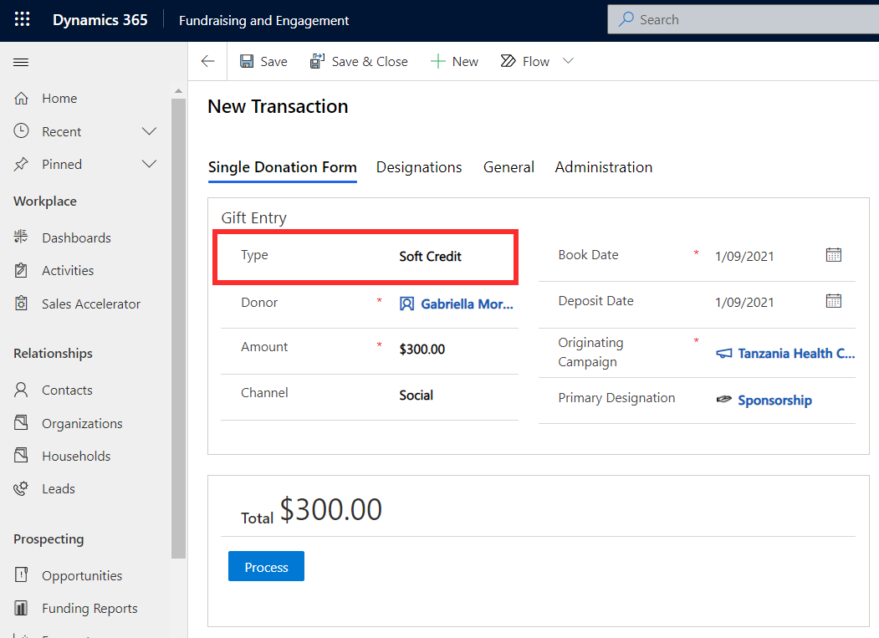The height and width of the screenshot is (638, 879).
Task: Open the Tanzania Health C... campaign link
Action: click(x=796, y=354)
